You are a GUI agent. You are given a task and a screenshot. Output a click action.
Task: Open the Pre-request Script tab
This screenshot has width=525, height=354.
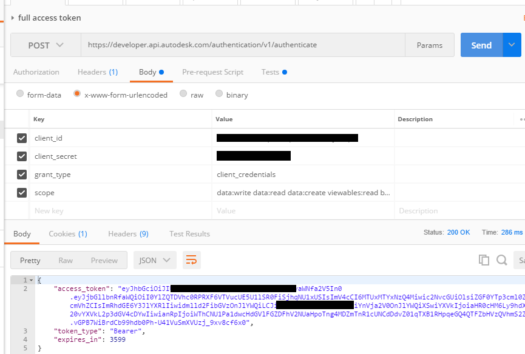tap(212, 72)
